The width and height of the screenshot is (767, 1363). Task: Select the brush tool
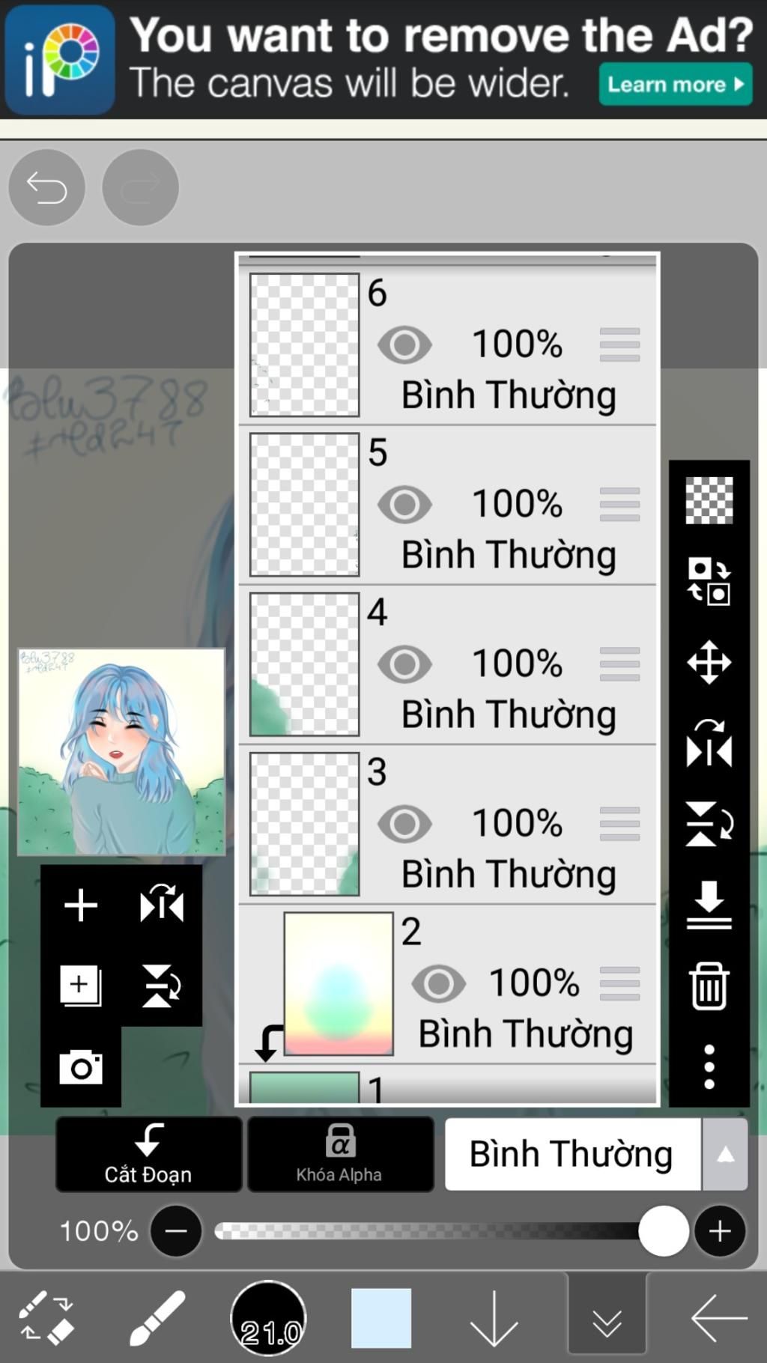[x=157, y=1318]
